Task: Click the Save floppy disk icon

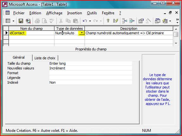Action: tap(21, 21)
